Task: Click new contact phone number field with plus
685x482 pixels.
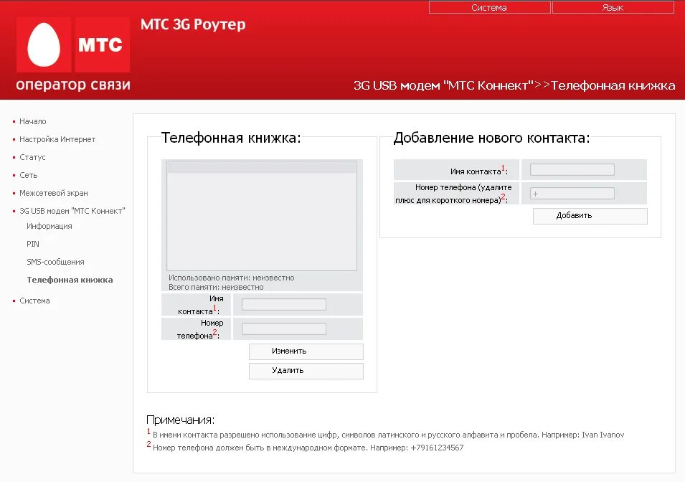Action: pyautogui.click(x=572, y=194)
